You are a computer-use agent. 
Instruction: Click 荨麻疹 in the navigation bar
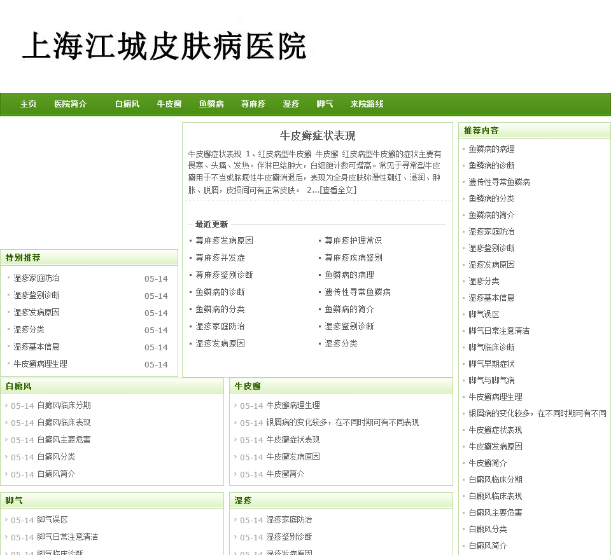253,104
